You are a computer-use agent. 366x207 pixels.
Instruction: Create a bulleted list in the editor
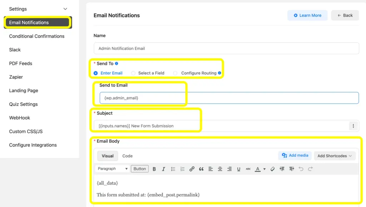click(173, 168)
